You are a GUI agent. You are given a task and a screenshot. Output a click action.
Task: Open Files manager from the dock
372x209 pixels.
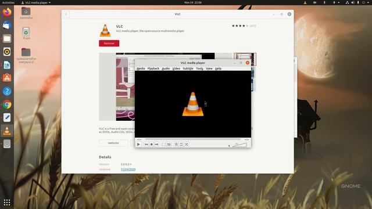(x=7, y=38)
